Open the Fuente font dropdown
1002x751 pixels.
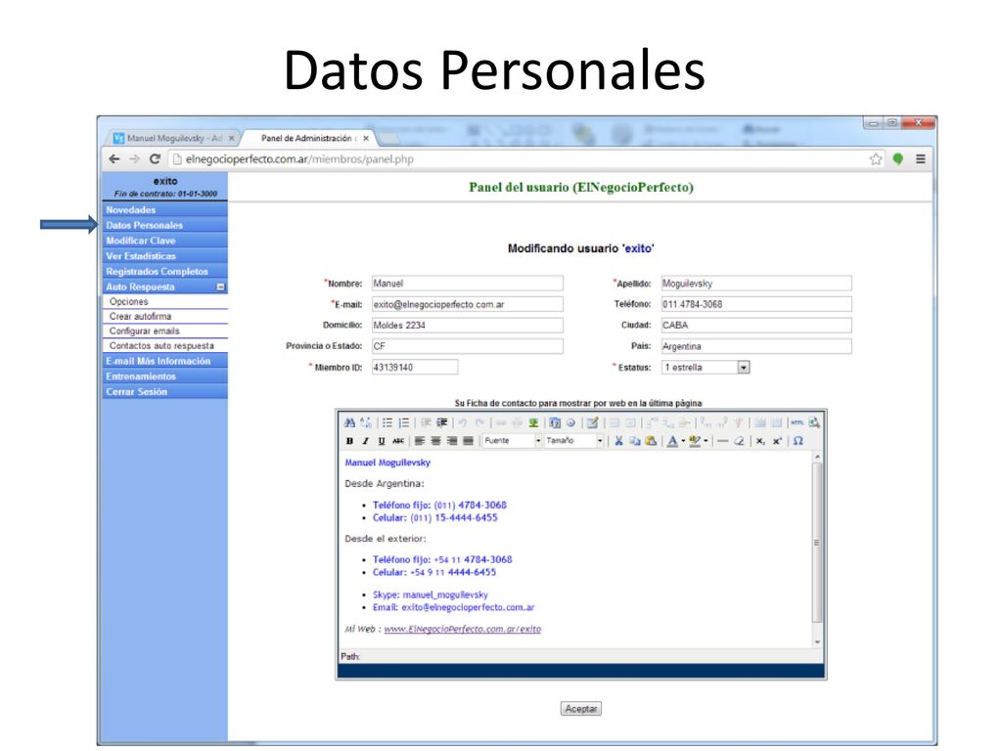point(513,441)
